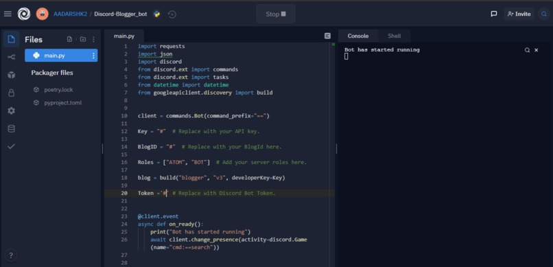Click the Invite button
The width and height of the screenshot is (553, 267).
pyautogui.click(x=519, y=14)
